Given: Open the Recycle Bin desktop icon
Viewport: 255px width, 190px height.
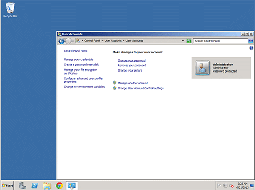Looking at the screenshot, I should [x=10, y=10].
